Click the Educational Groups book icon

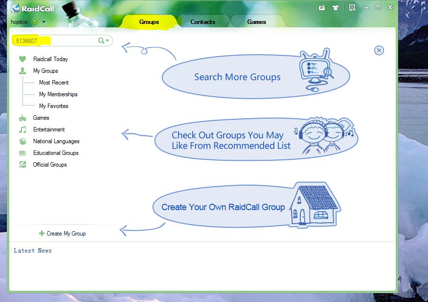[23, 153]
